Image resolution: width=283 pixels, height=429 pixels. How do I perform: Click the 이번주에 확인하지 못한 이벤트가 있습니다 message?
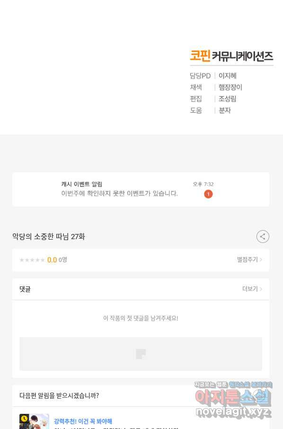pyautogui.click(x=119, y=194)
